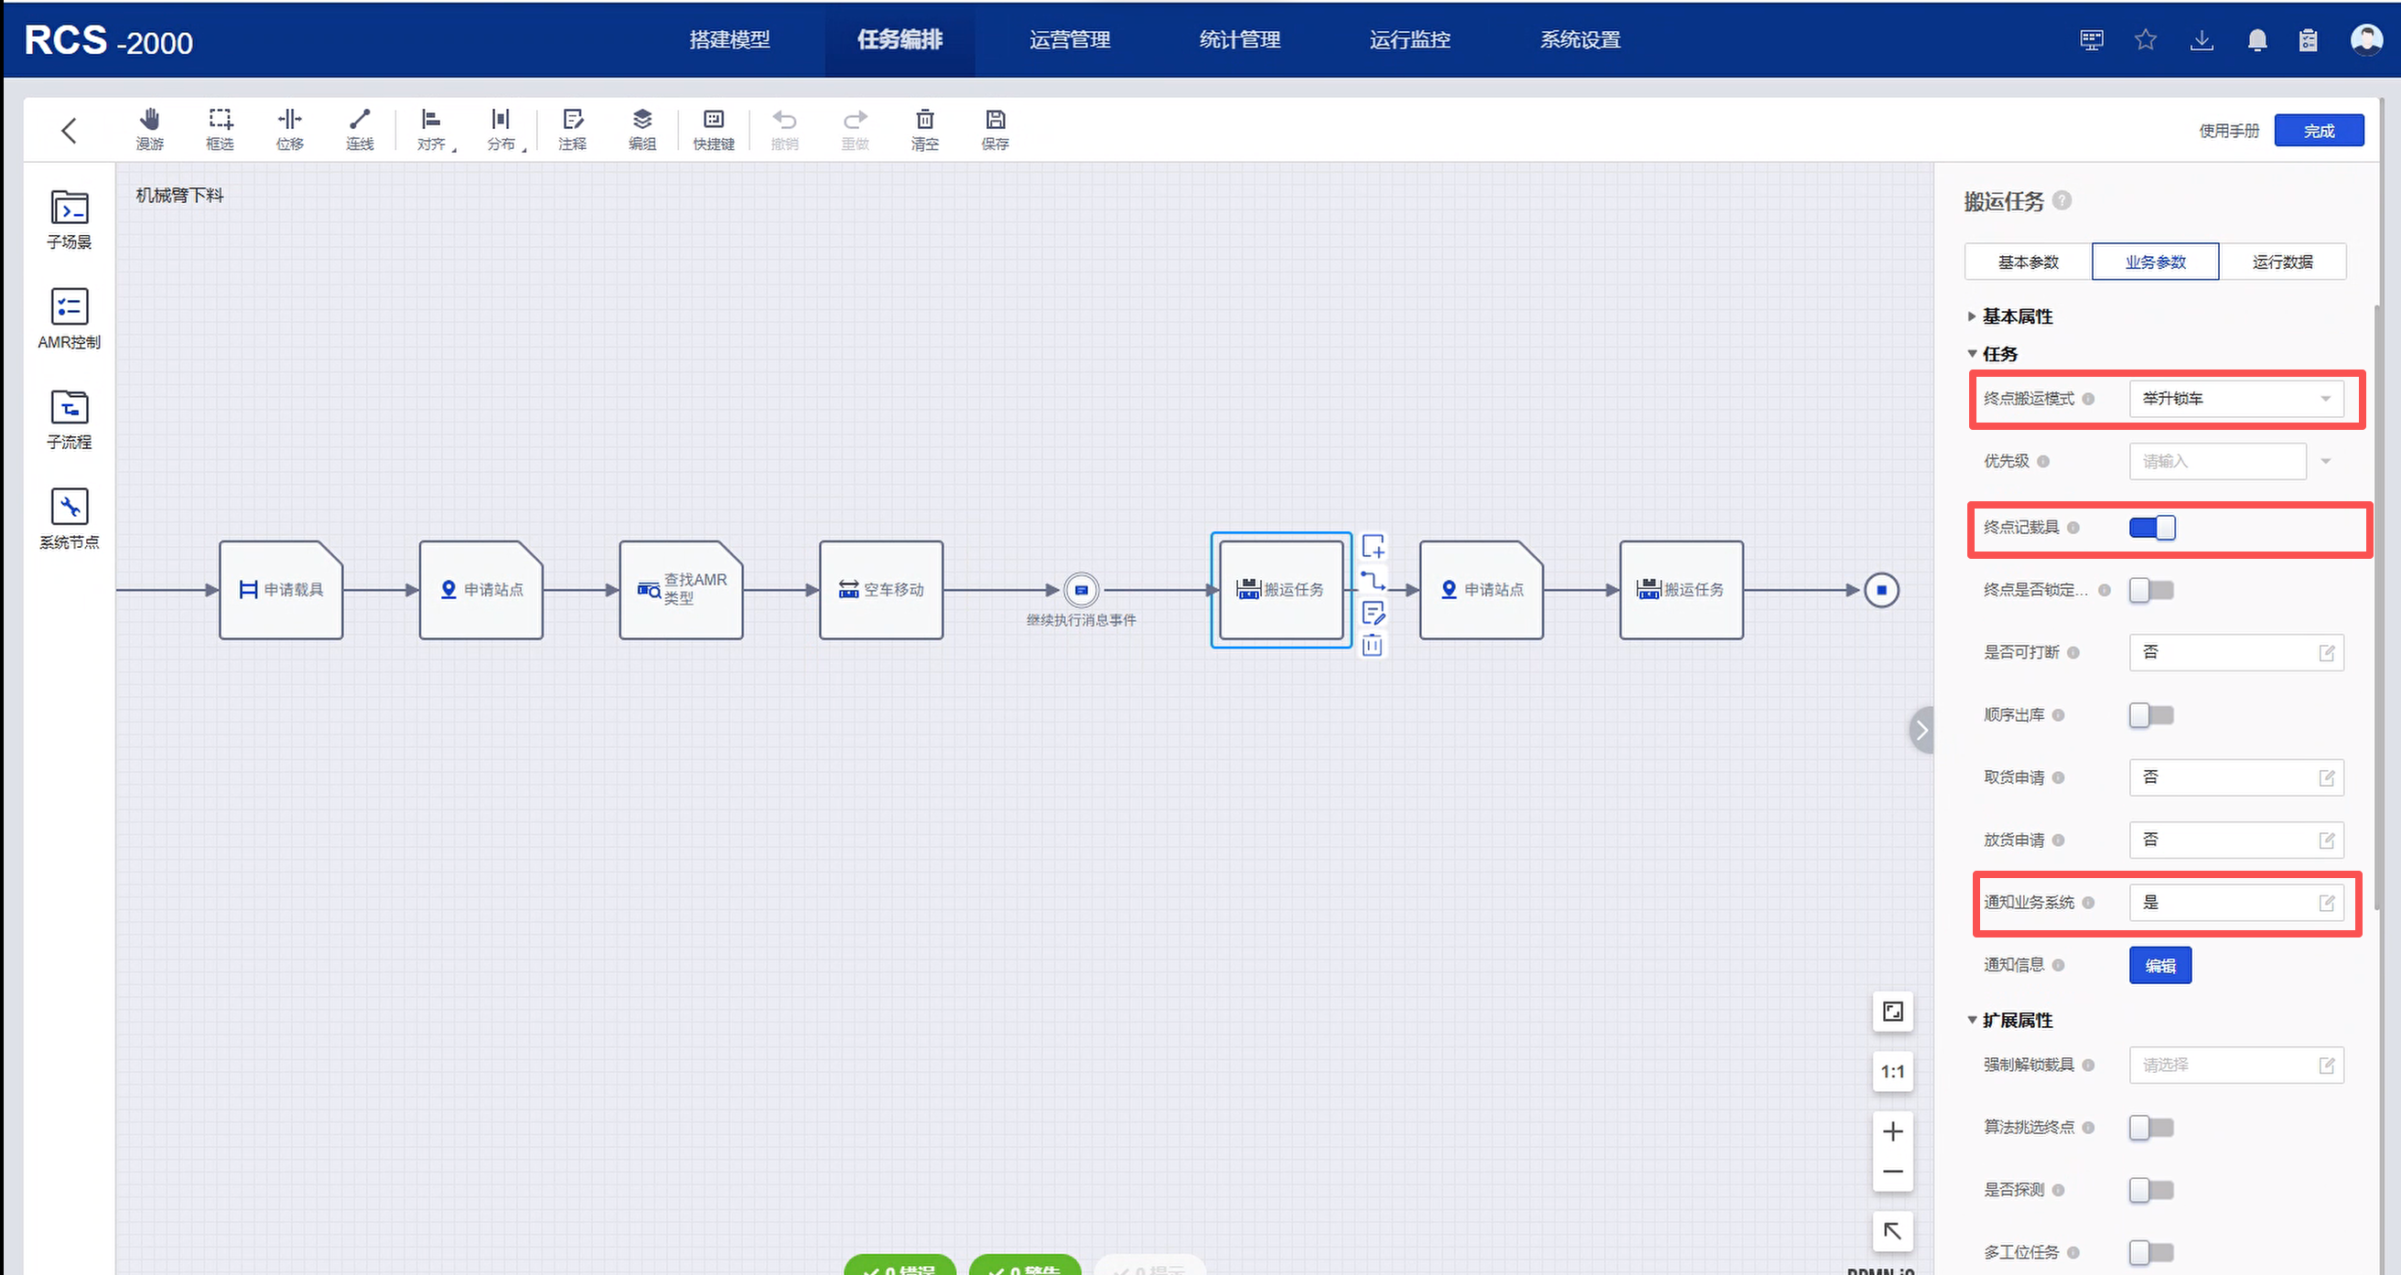Viewport: 2401px width, 1275px height.
Task: Open the notifications bell
Action: (2256, 40)
